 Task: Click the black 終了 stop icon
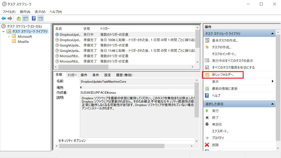pos(207,117)
